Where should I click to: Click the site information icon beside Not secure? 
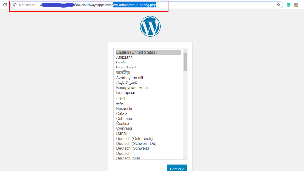[x=15, y=5]
